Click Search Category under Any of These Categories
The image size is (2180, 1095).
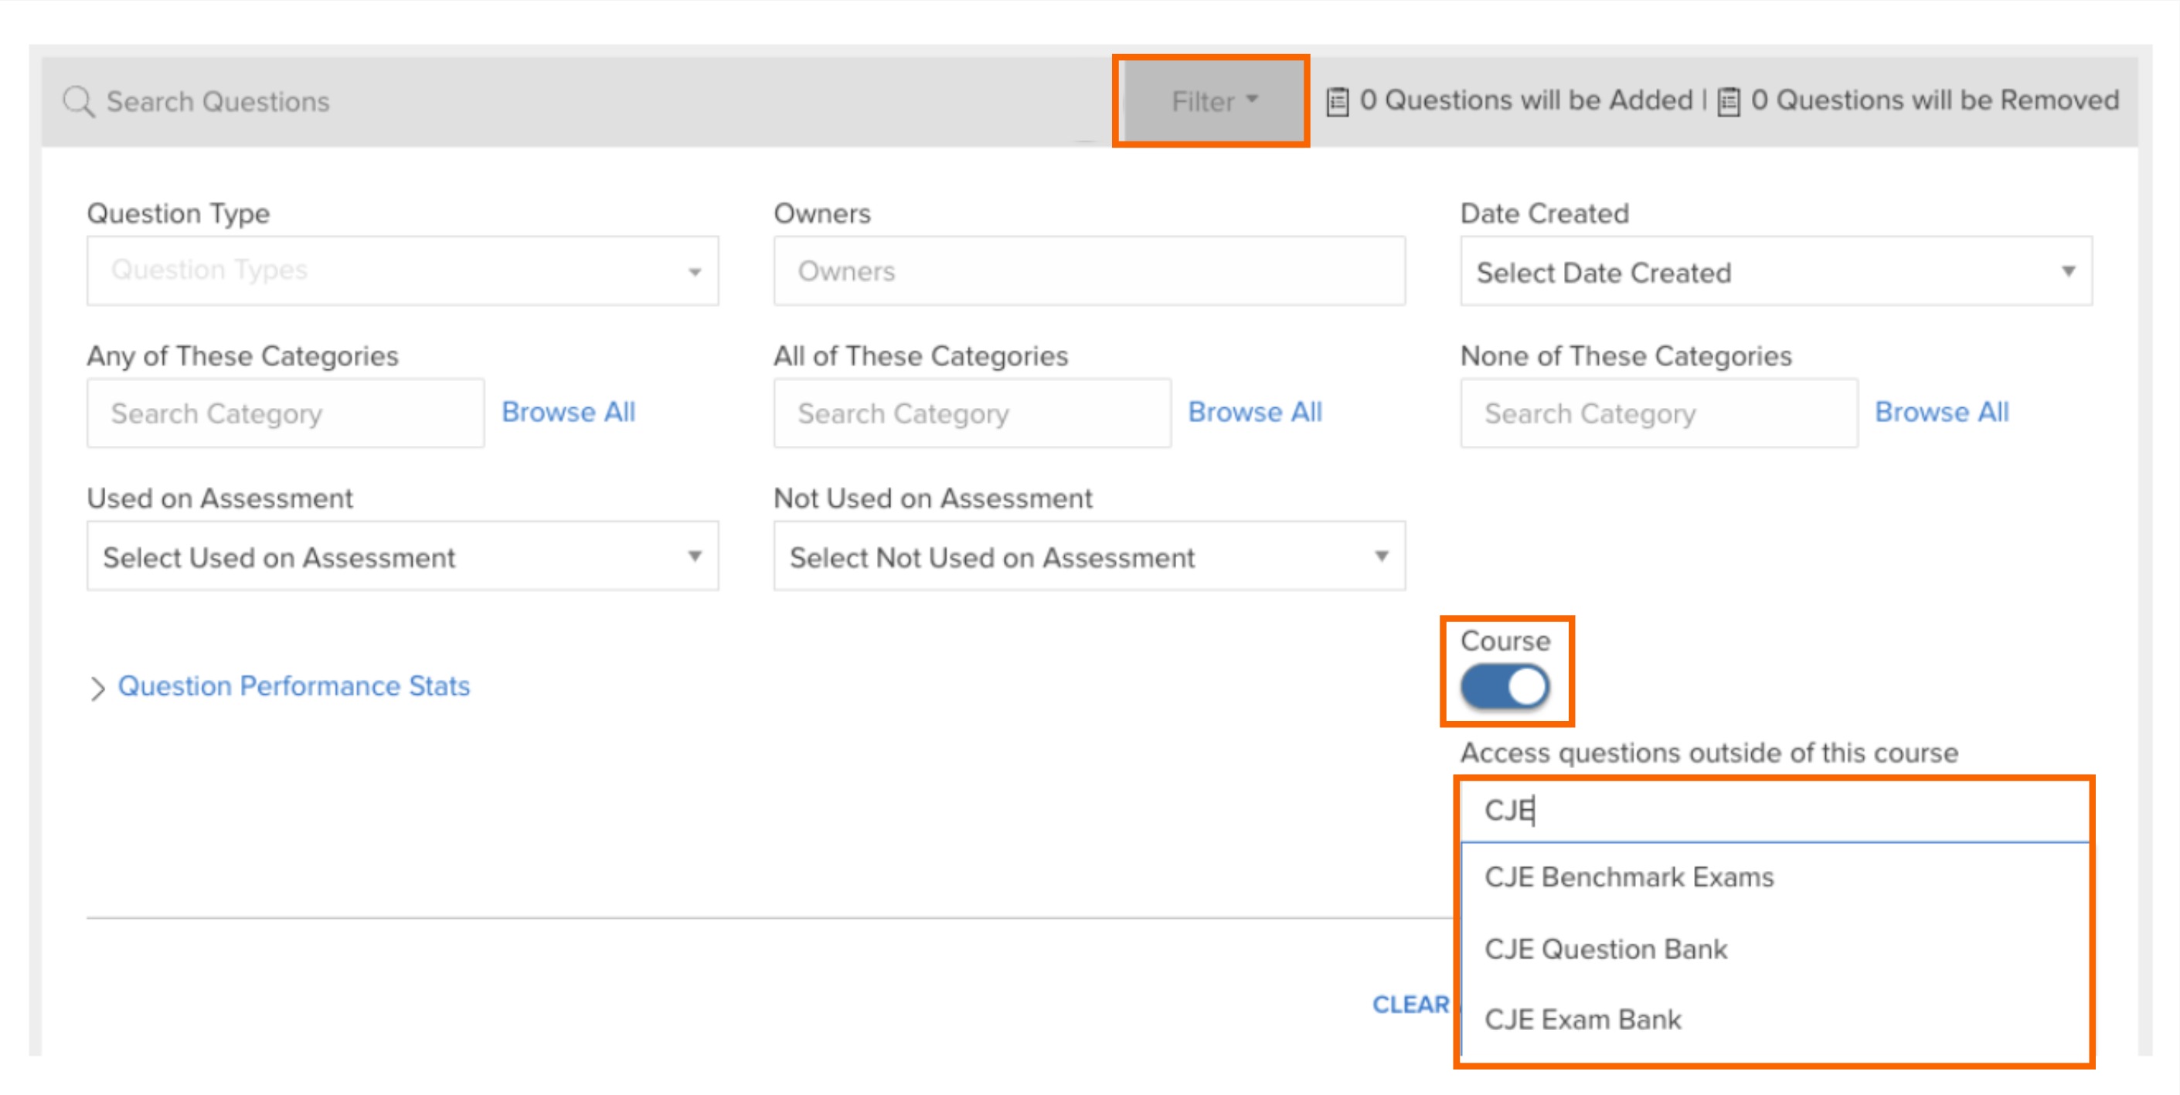click(x=284, y=413)
